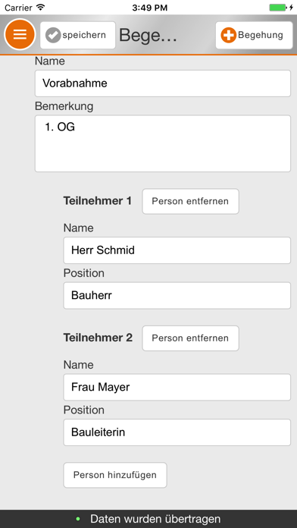The width and height of the screenshot is (297, 528).
Task: Tap the Daten wurden übertragen status bar
Action: (x=148, y=519)
